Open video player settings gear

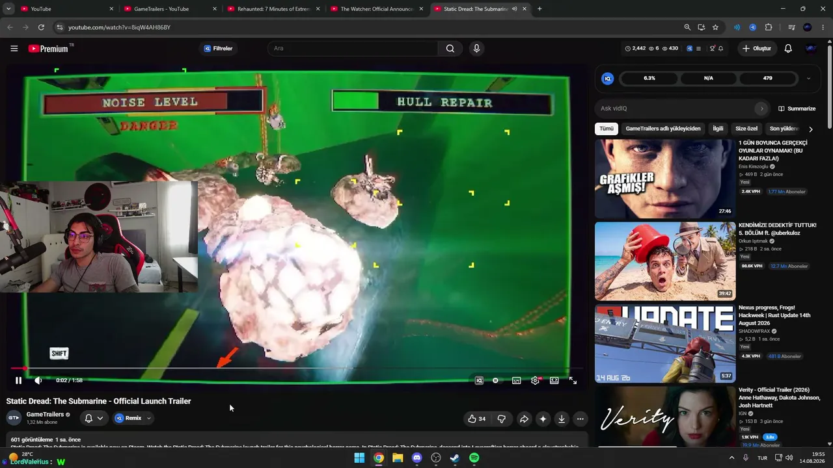click(535, 381)
